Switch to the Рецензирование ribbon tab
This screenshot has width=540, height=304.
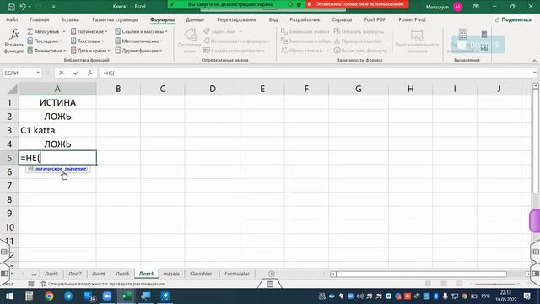[236, 19]
